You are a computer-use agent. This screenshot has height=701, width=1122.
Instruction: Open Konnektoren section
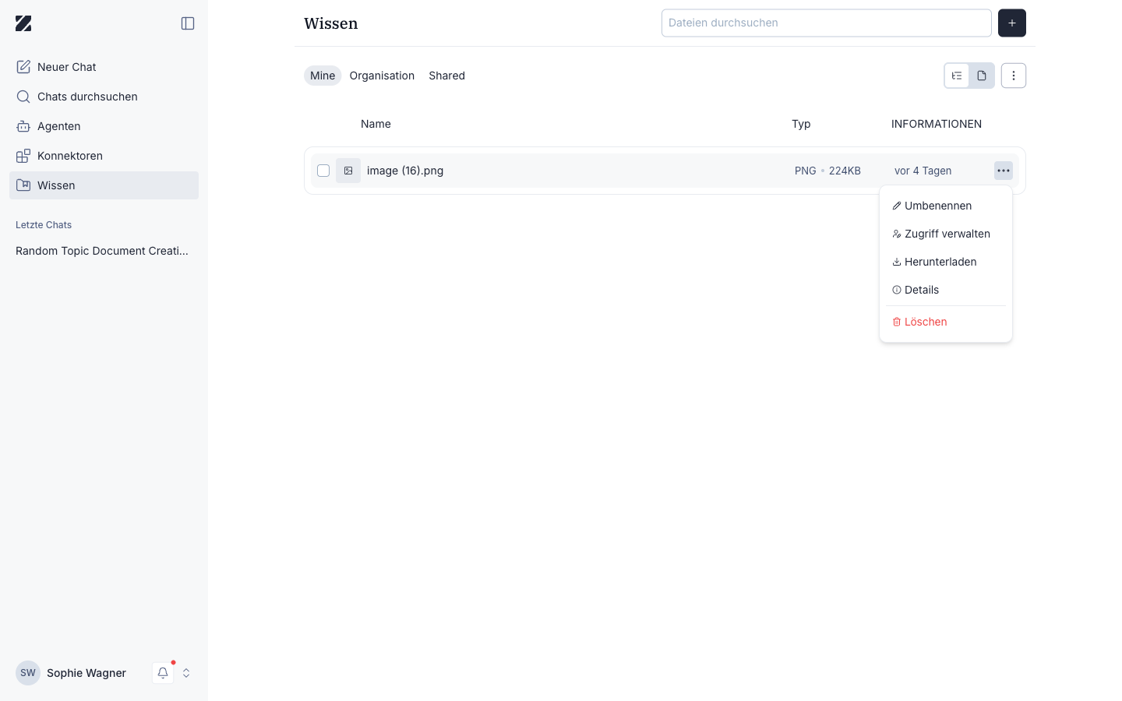point(104,156)
